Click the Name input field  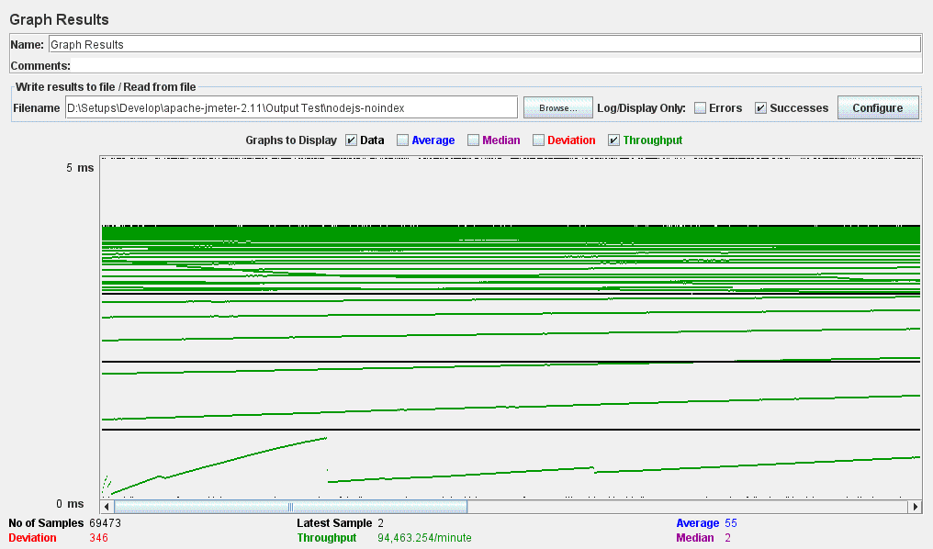point(485,45)
